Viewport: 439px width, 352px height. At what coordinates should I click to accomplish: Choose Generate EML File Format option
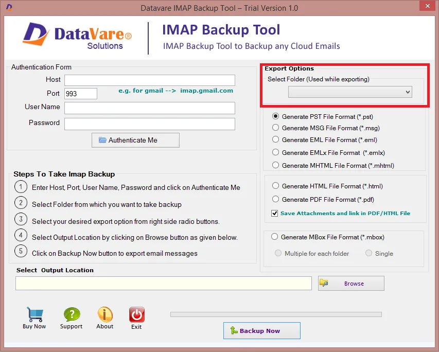point(275,139)
